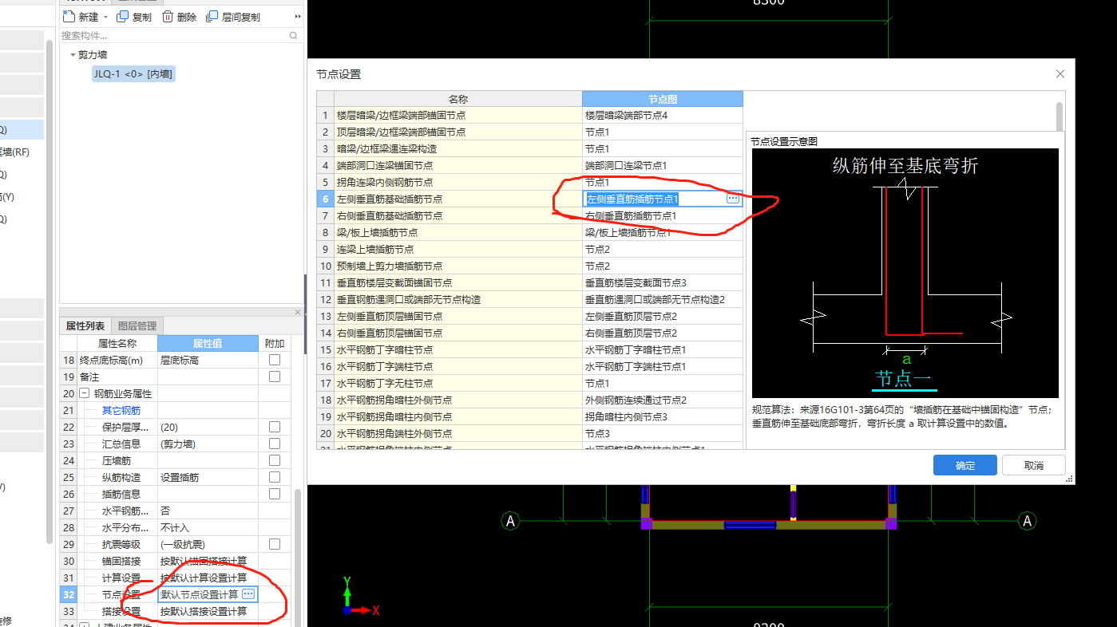Close the 节点设置 dialog with X icon
This screenshot has width=1117, height=627.
pos(1060,74)
